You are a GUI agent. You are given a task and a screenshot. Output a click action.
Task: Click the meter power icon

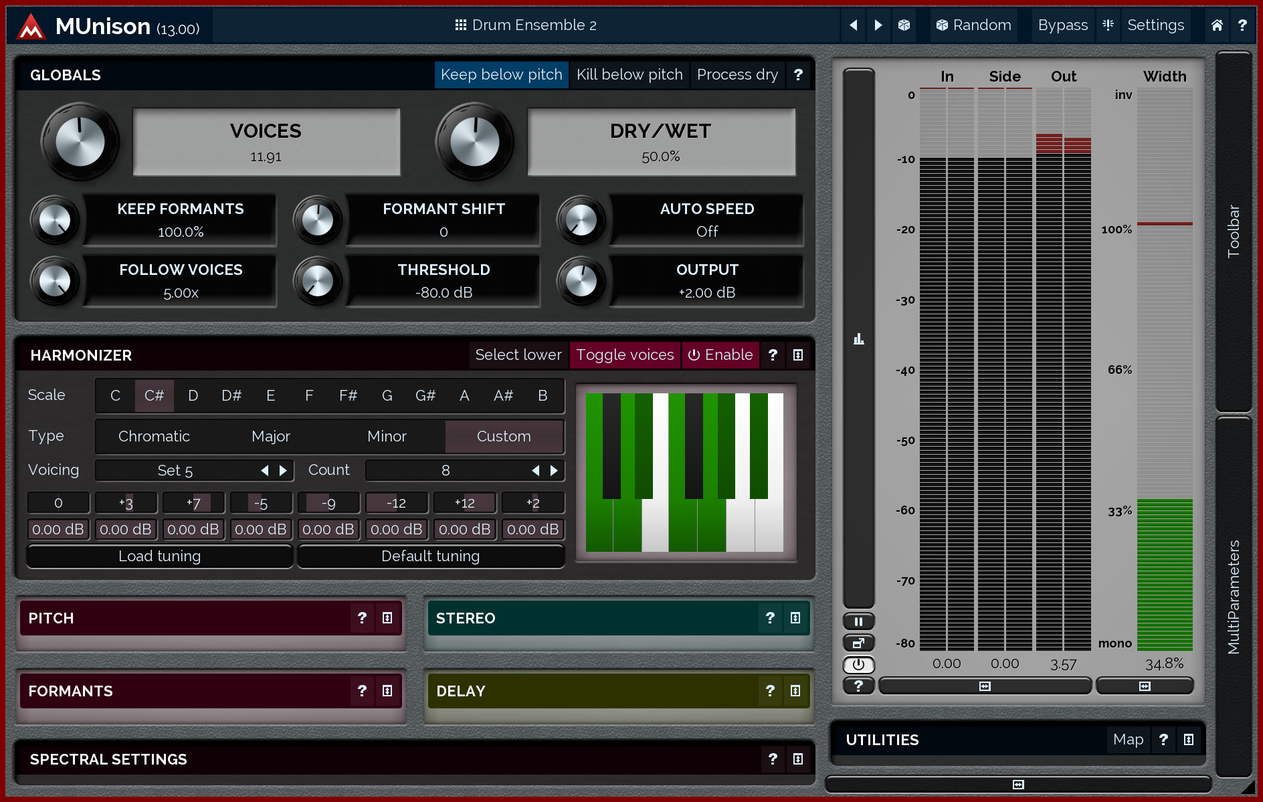[x=858, y=664]
